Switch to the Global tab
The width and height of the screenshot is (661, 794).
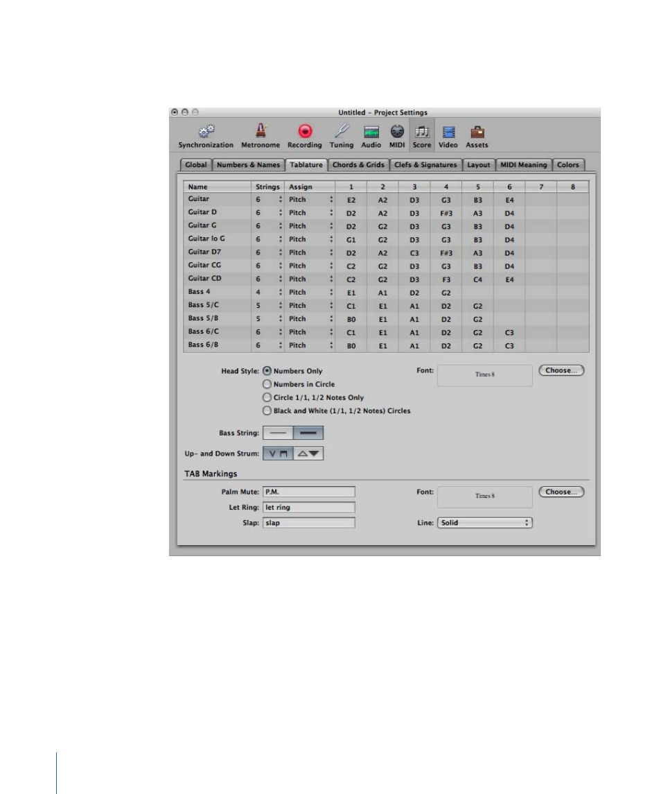[x=196, y=165]
